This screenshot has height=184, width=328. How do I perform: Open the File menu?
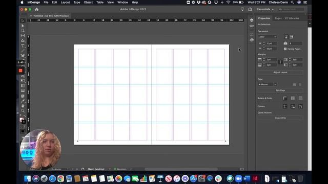tap(46, 2)
